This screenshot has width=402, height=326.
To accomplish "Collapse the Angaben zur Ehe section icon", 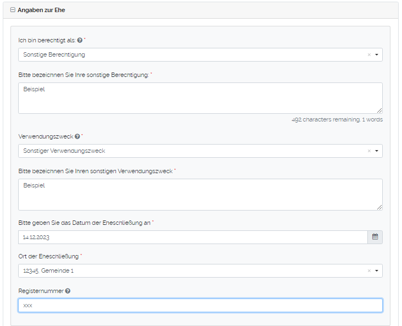I will click(x=13, y=10).
